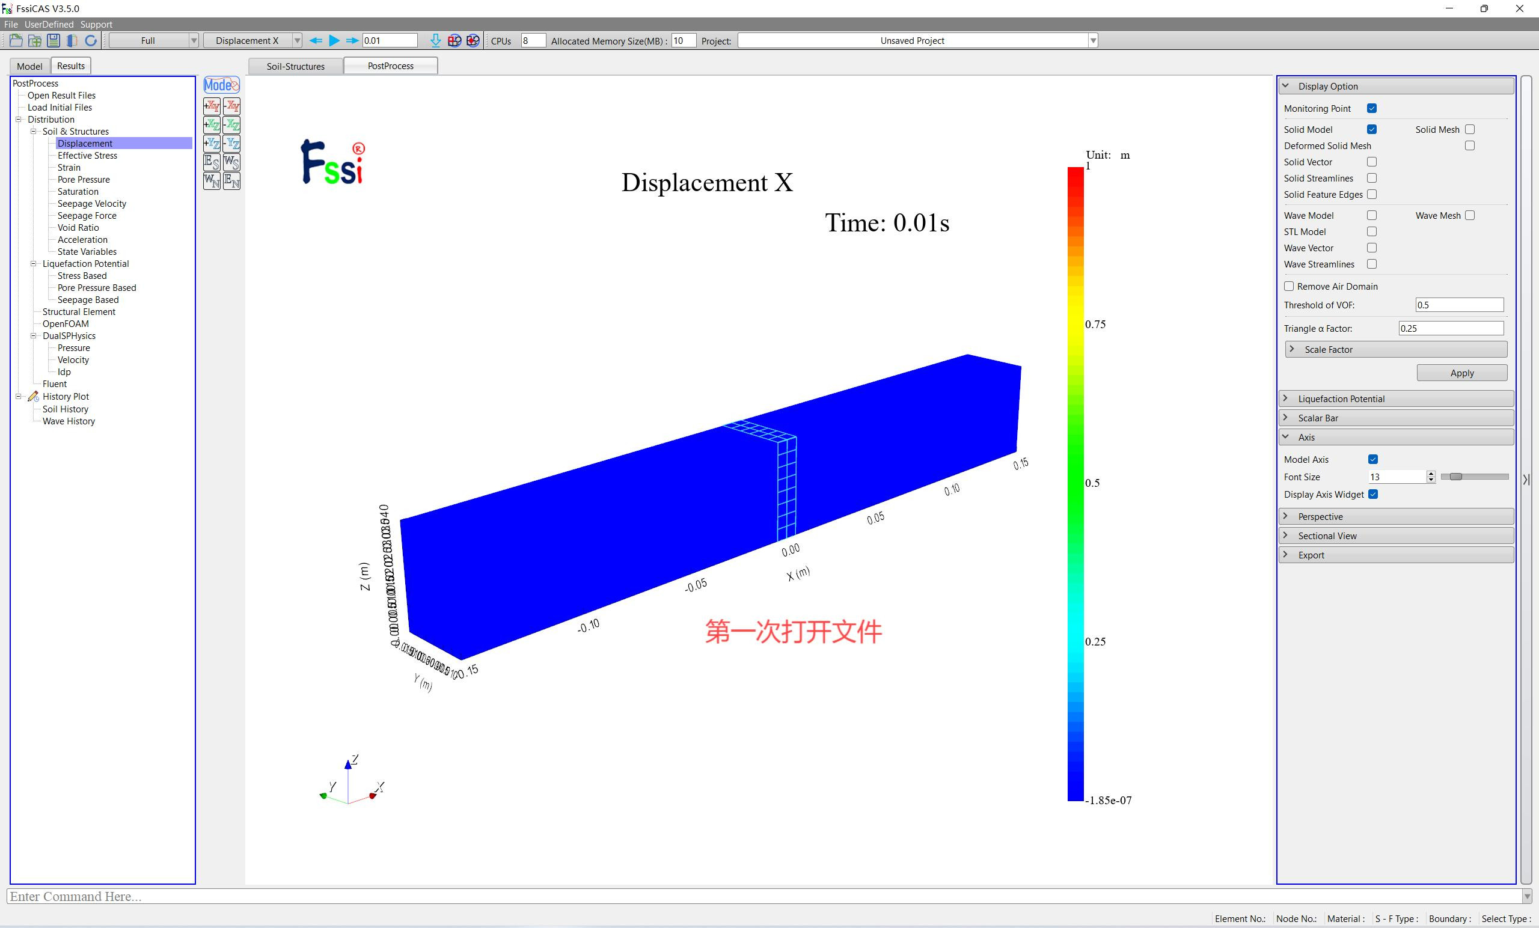Expand the Sectional View section
Image resolution: width=1539 pixels, height=928 pixels.
tap(1396, 536)
